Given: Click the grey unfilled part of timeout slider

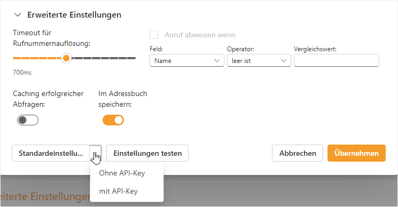Looking at the screenshot, I should [x=104, y=58].
